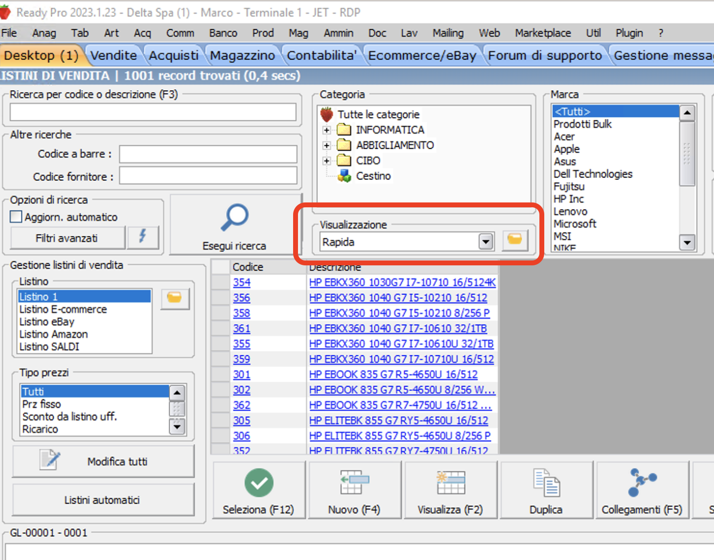Click the Listini automatici button
714x560 pixels.
pyautogui.click(x=103, y=500)
